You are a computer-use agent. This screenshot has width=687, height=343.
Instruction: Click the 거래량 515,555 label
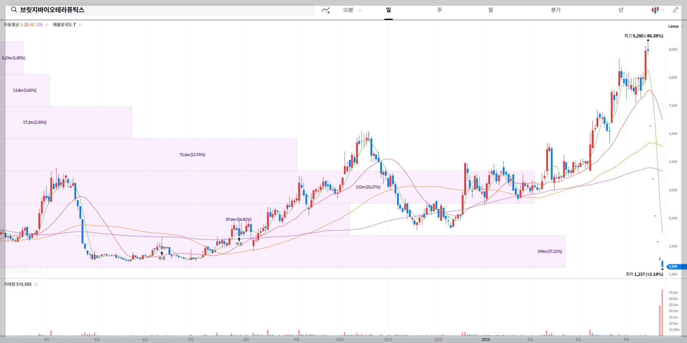pyautogui.click(x=18, y=285)
